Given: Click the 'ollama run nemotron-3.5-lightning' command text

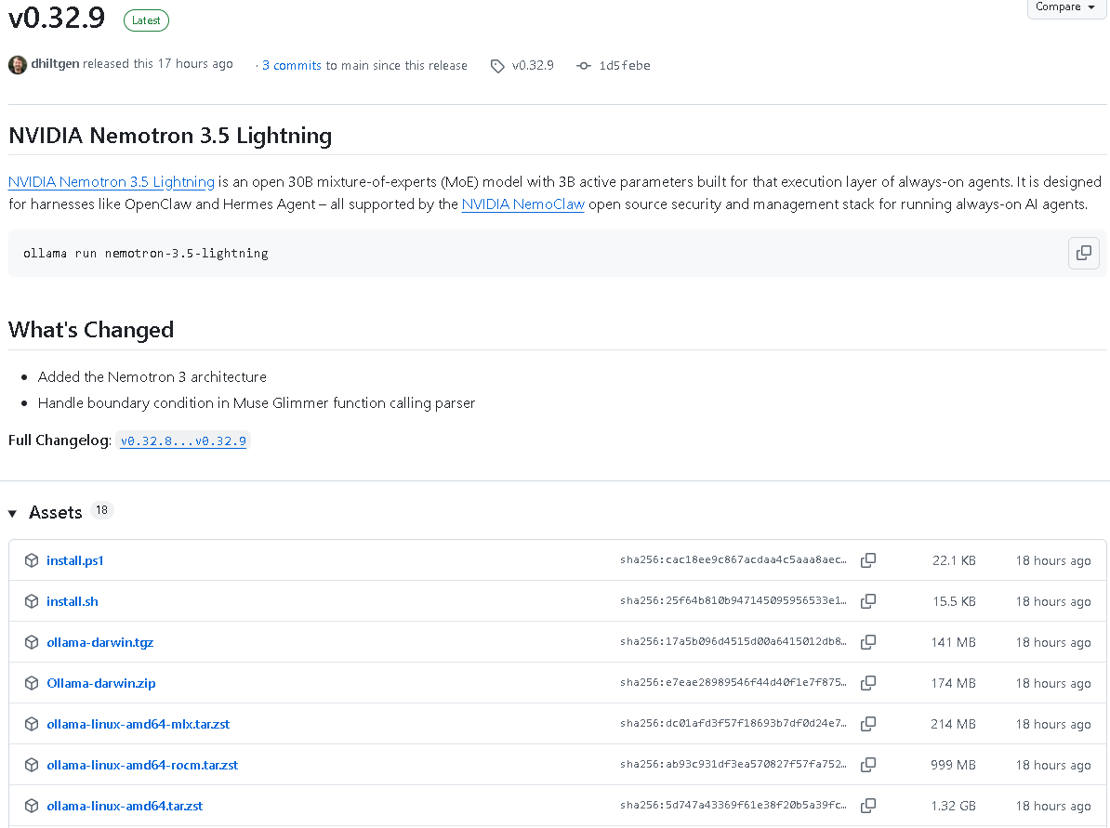Looking at the screenshot, I should [146, 254].
